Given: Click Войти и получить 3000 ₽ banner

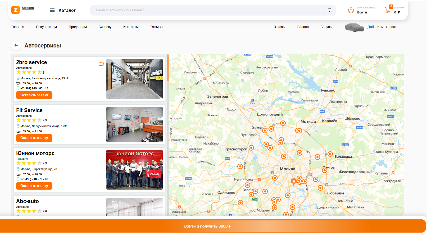Looking at the screenshot, I should point(208,226).
